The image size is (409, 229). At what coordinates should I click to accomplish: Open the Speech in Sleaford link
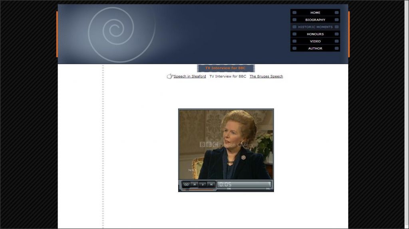pyautogui.click(x=190, y=76)
